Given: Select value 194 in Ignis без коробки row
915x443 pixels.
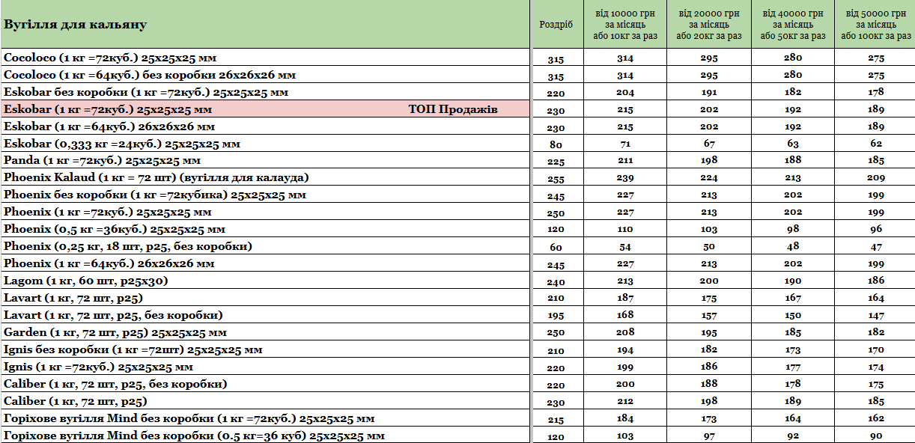Looking at the screenshot, I should pyautogui.click(x=625, y=349).
